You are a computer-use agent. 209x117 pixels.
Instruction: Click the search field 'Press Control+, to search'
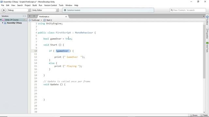point(188,10)
